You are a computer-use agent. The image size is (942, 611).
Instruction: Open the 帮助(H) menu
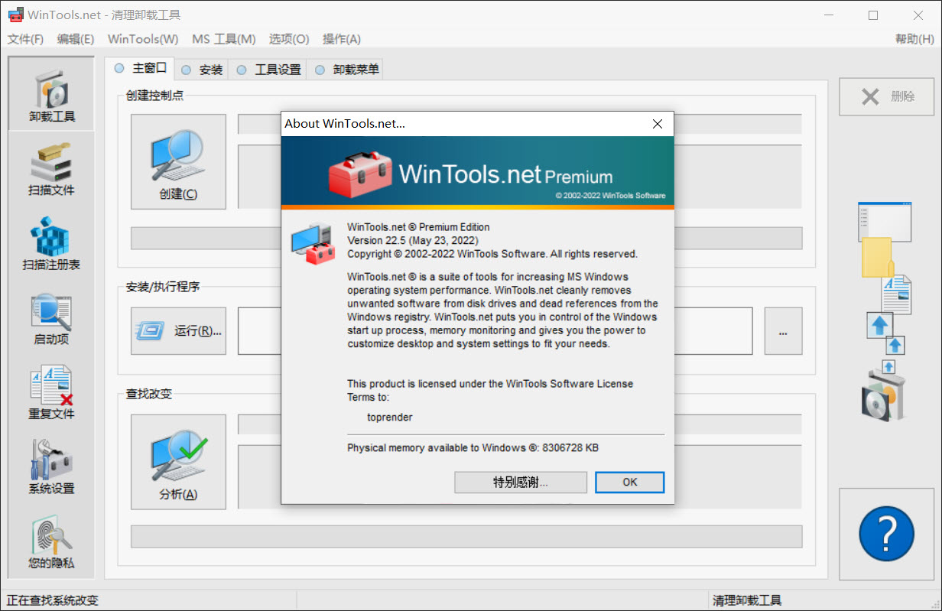(x=914, y=39)
